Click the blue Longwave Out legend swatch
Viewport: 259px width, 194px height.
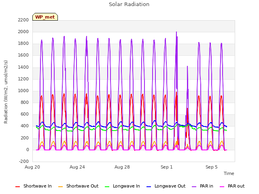click(149, 187)
